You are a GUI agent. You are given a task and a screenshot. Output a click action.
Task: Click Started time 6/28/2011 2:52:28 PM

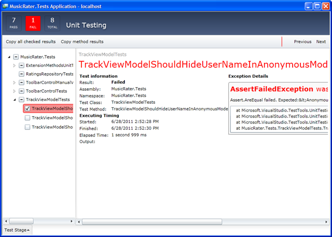coord(135,122)
